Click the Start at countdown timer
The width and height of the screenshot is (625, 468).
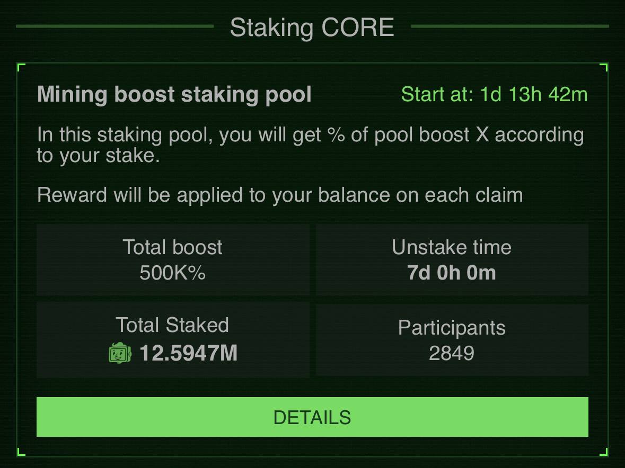494,94
